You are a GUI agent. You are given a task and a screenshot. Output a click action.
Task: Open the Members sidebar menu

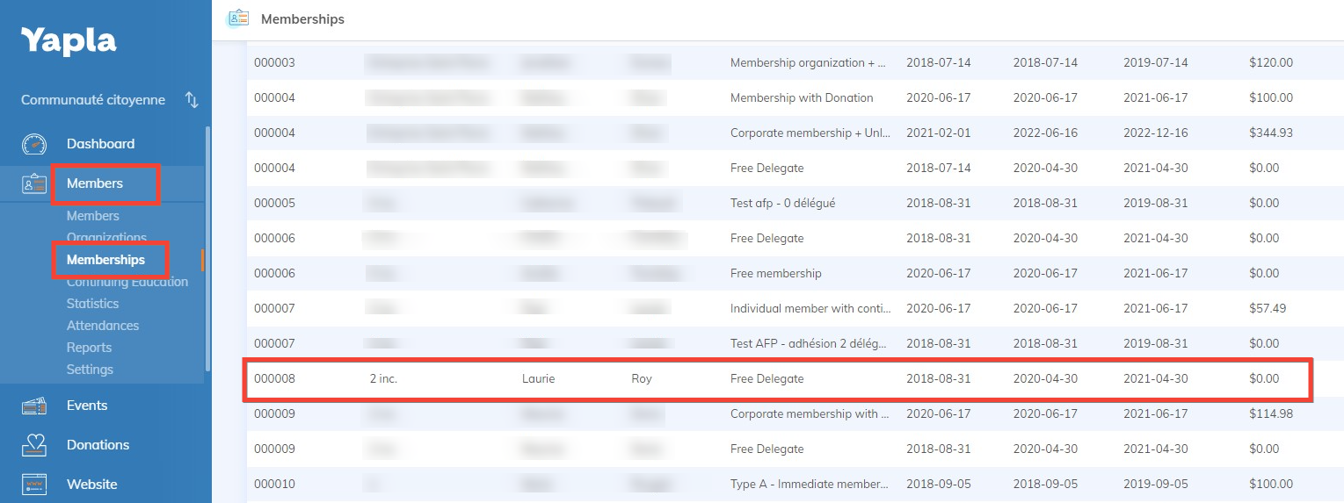[x=95, y=183]
